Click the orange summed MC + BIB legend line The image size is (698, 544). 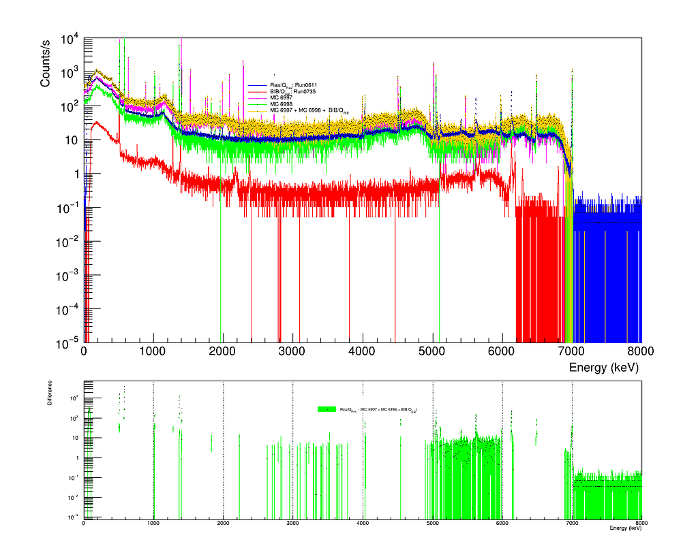[256, 110]
